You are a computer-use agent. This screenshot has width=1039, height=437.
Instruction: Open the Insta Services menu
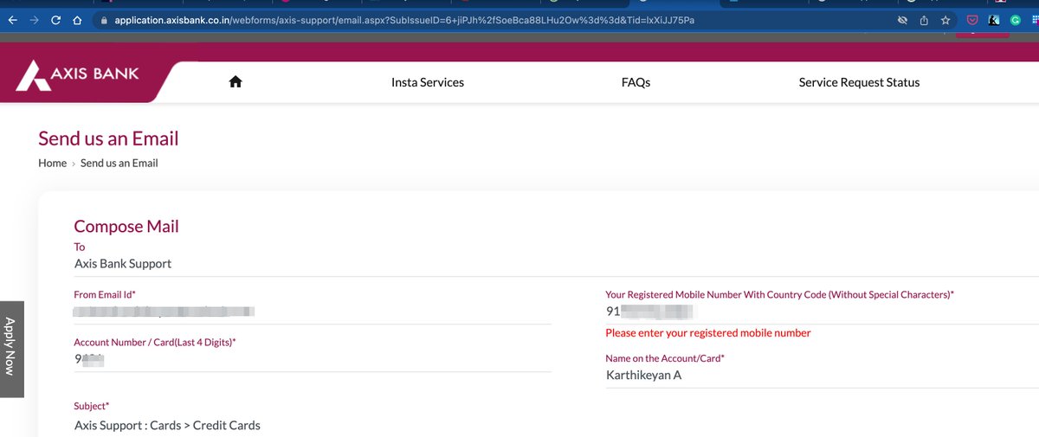point(428,82)
